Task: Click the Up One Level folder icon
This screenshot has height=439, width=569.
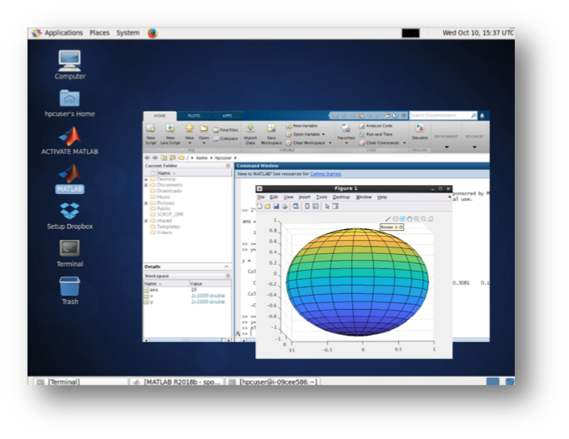Action: click(x=164, y=157)
